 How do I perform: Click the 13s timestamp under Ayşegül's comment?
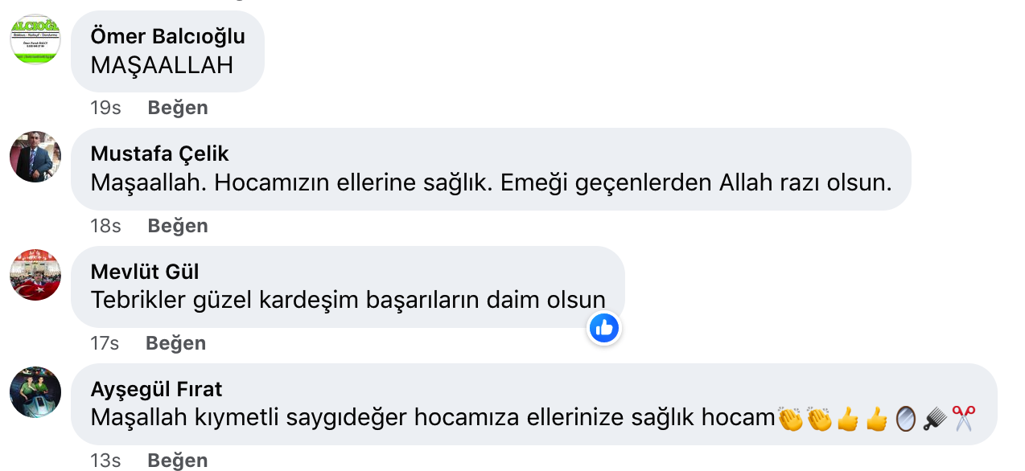pyautogui.click(x=105, y=461)
